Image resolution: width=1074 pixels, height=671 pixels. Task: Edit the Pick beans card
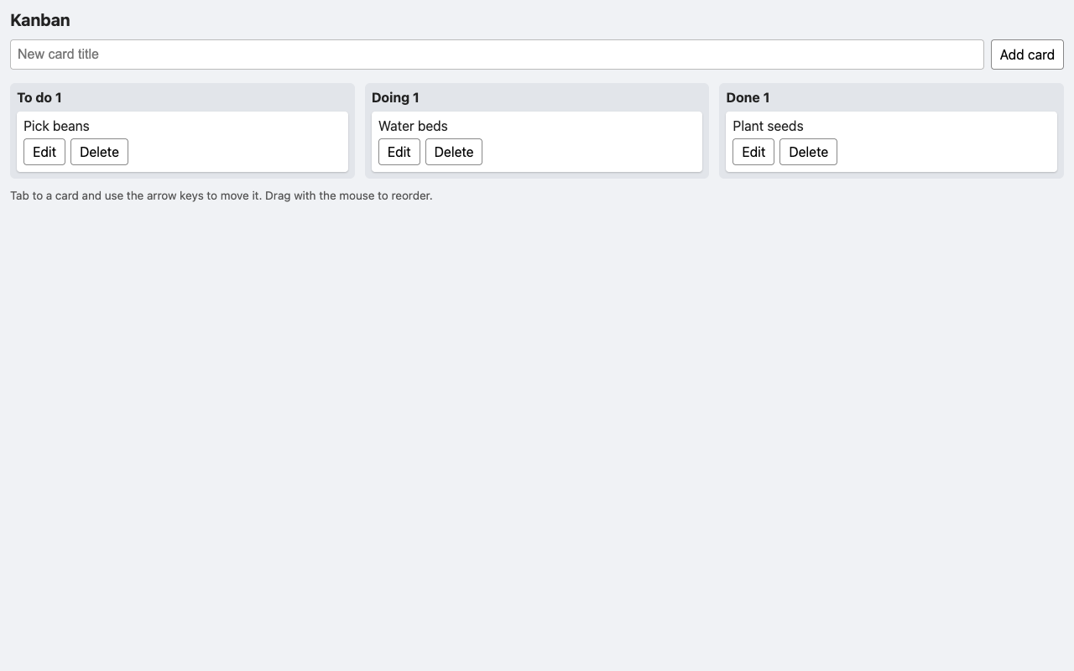[44, 152]
